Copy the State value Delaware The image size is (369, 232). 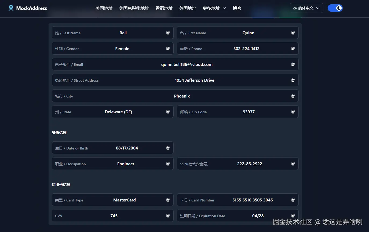168,112
